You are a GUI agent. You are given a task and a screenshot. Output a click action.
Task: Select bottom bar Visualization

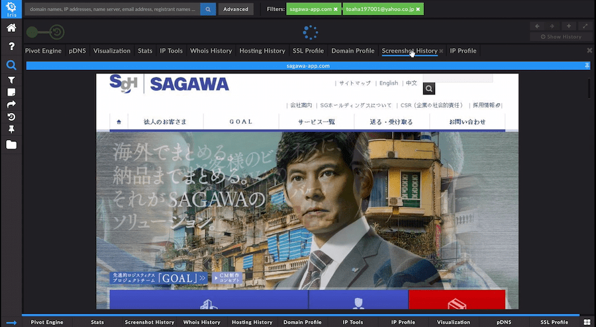(454, 322)
